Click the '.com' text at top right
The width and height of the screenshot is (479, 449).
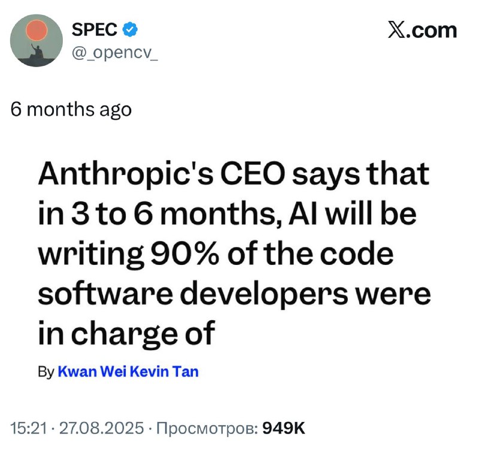[432, 31]
